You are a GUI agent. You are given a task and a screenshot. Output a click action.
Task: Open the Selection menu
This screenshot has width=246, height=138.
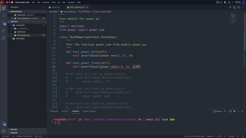pos(46,2)
